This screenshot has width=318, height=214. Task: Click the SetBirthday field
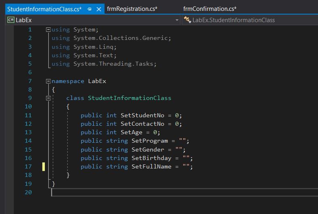[151, 158]
